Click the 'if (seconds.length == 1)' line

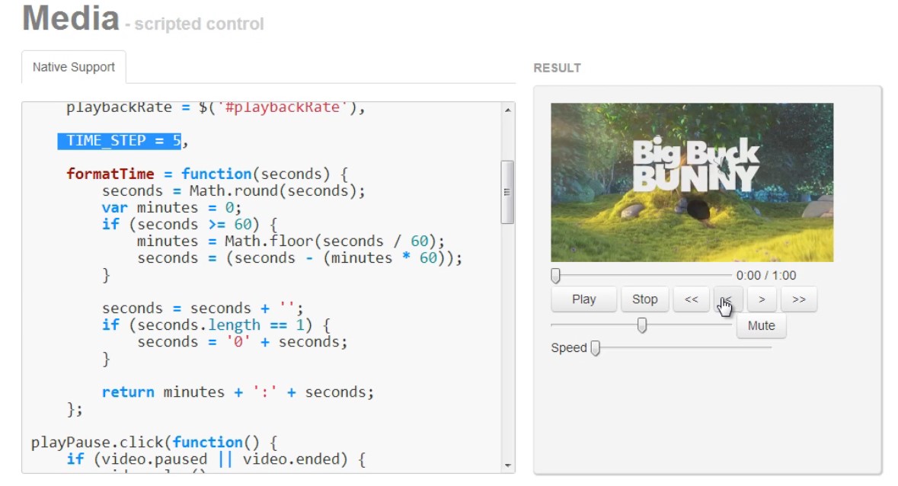[216, 326]
